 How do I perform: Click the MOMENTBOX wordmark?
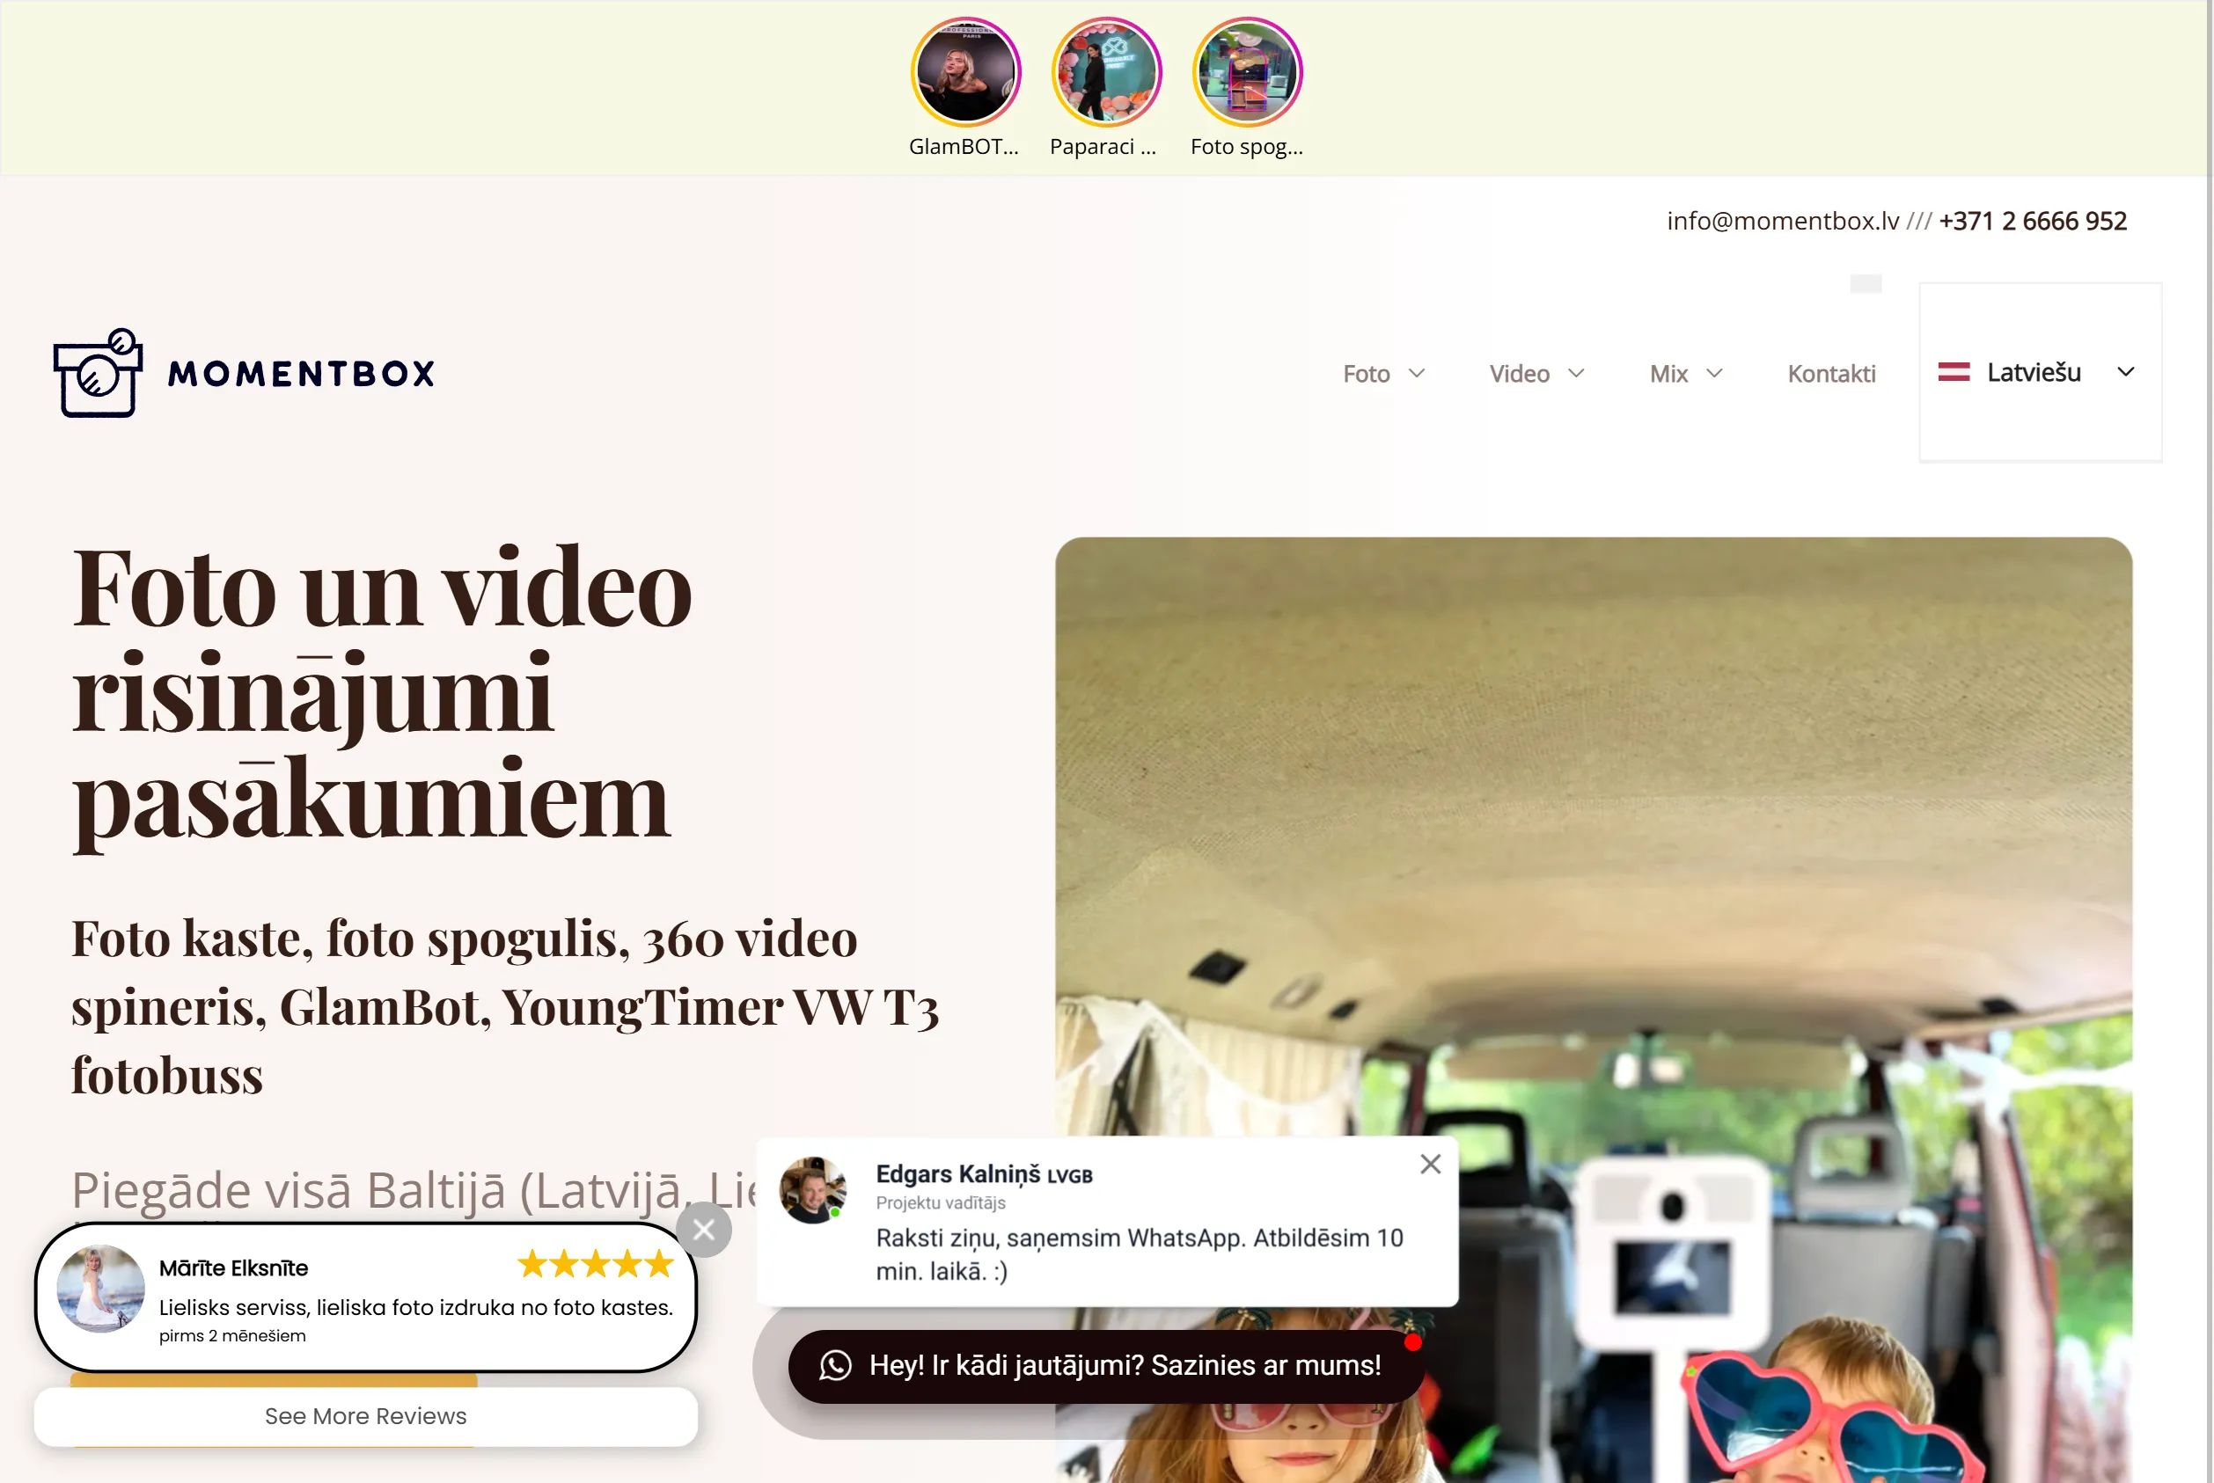[x=302, y=374]
